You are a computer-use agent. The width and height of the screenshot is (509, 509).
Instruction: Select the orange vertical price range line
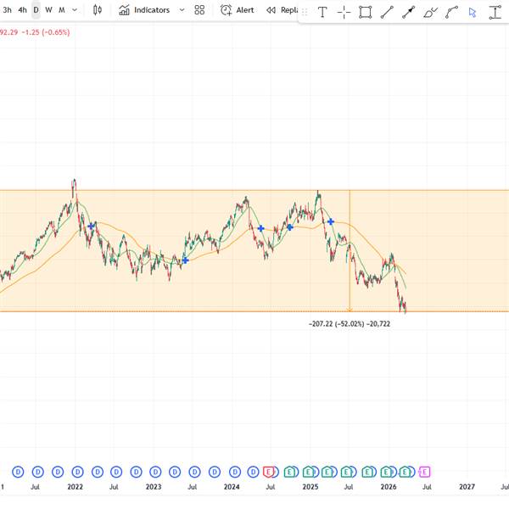[x=350, y=250]
